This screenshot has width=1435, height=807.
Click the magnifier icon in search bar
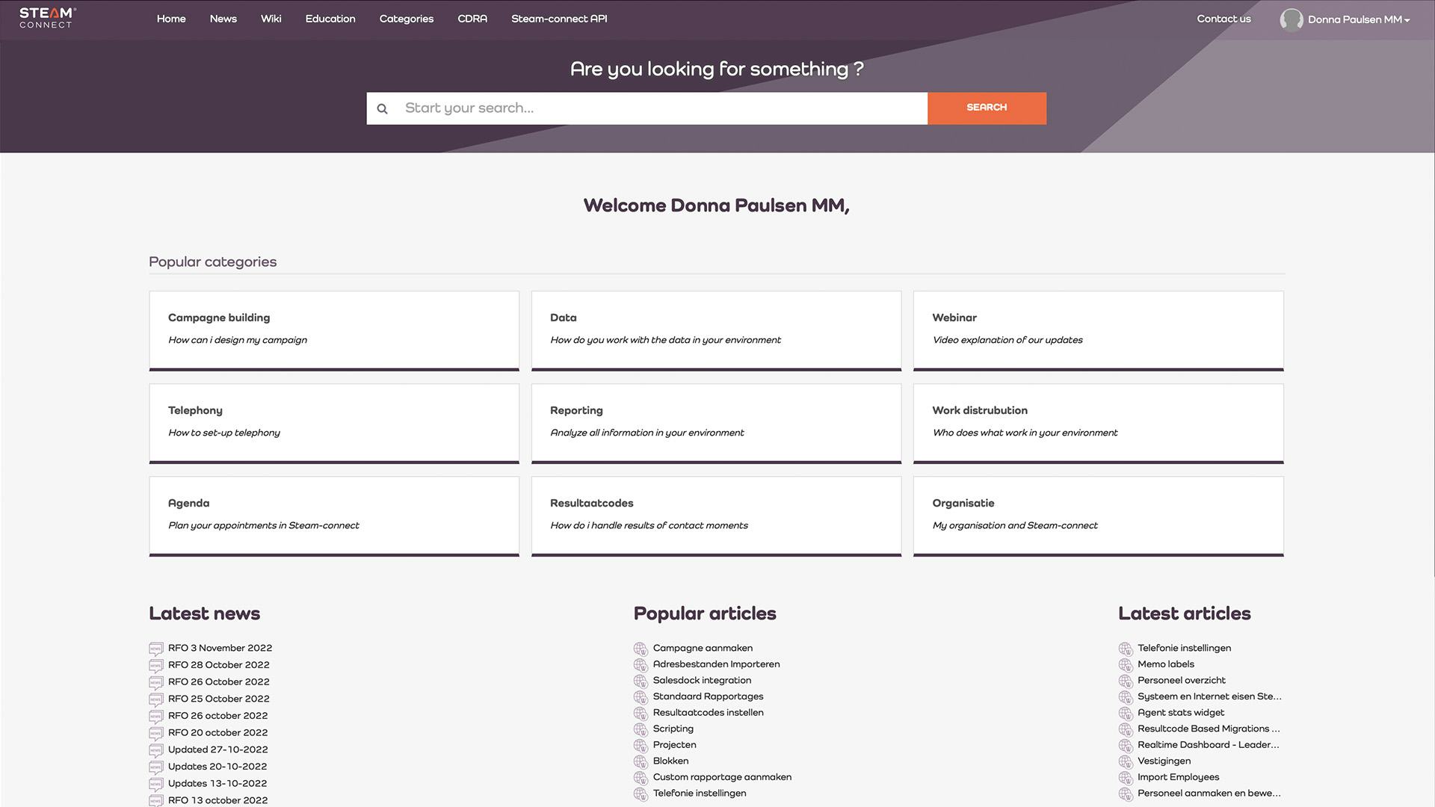[382, 109]
